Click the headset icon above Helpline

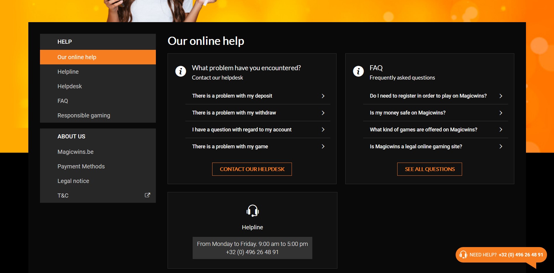point(252,211)
